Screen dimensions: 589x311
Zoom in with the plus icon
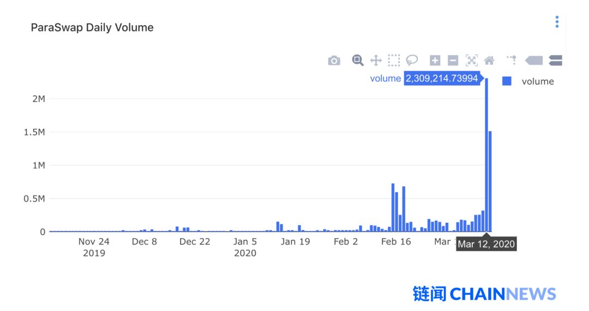point(435,60)
